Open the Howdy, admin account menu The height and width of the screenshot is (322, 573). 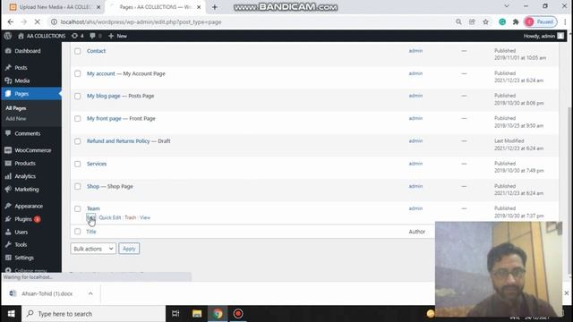(x=543, y=36)
